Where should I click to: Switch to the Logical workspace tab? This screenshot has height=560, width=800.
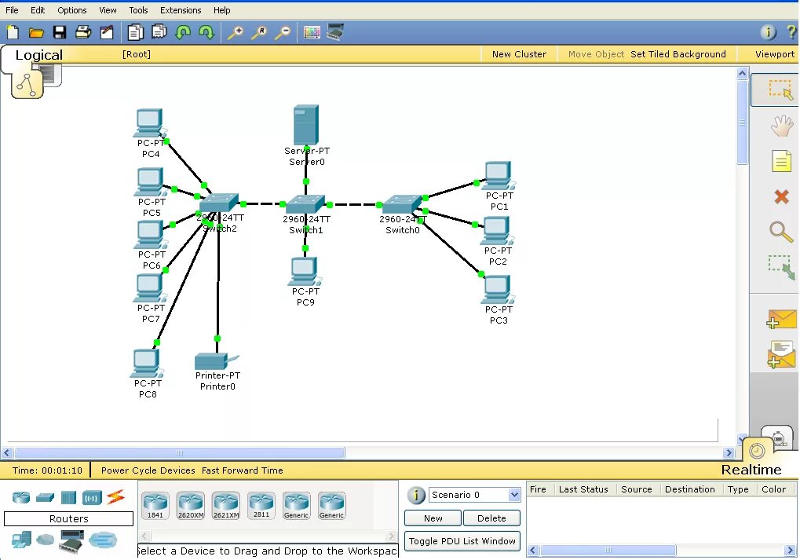tap(38, 55)
